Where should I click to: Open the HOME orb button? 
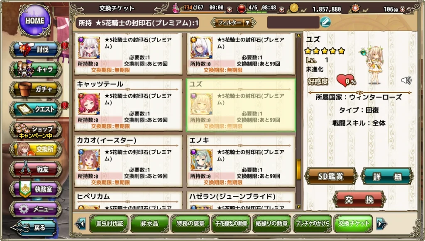(35, 20)
